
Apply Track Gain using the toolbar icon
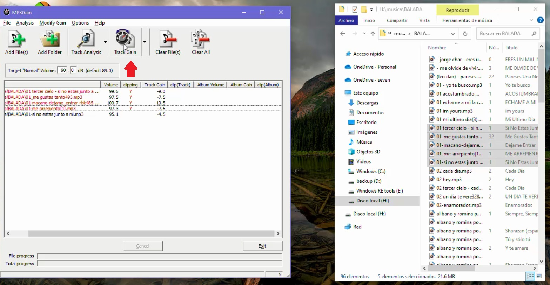(x=125, y=42)
